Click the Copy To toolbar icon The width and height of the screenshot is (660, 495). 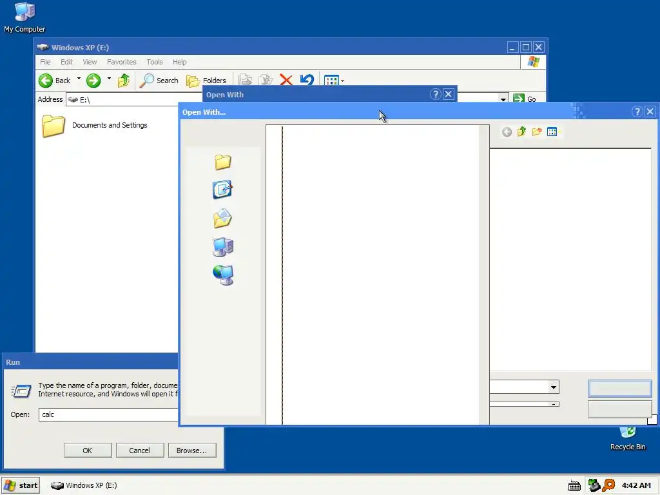point(266,80)
